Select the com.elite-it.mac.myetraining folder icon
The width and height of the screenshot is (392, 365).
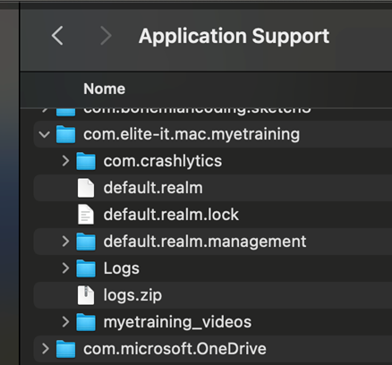(65, 134)
